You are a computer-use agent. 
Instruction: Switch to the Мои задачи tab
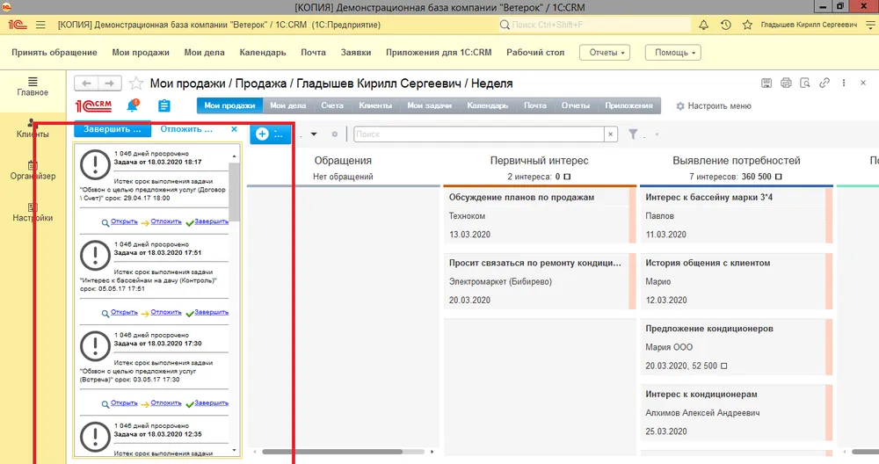pyautogui.click(x=430, y=105)
